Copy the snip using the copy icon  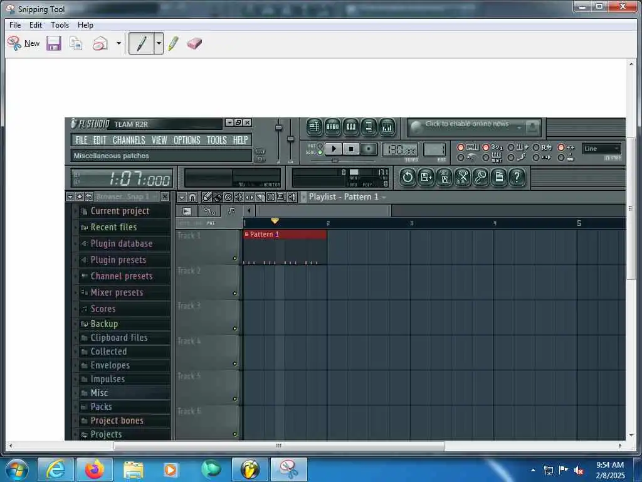point(76,43)
